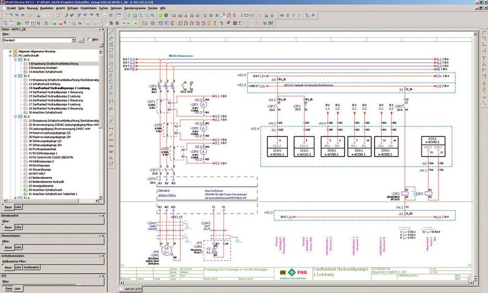Click the top angle connection symbol icon
The image size is (488, 293).
click(484, 32)
